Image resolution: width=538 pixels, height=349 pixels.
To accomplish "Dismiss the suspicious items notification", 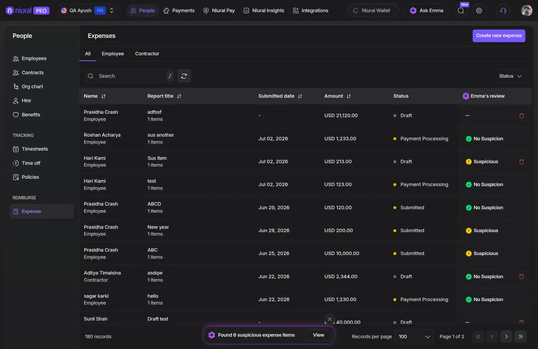I will pyautogui.click(x=329, y=319).
